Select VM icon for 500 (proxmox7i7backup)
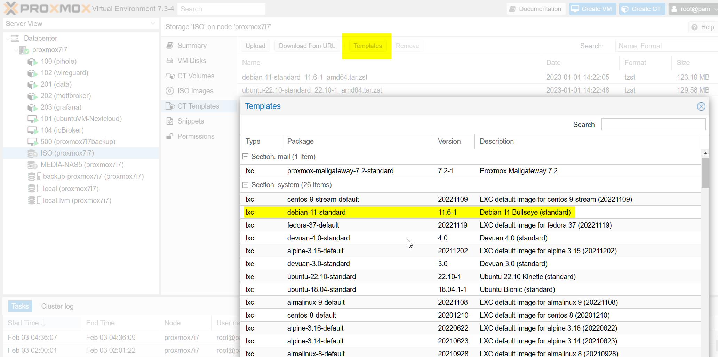 pos(33,142)
